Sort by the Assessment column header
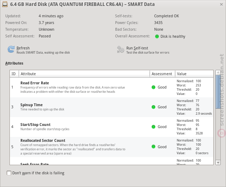The image size is (226, 187). click(162, 74)
